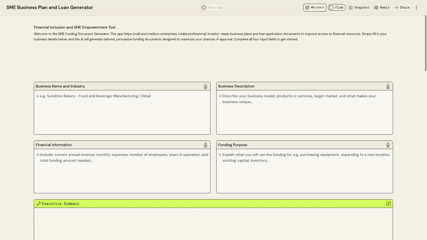Activate the microphone in Business Description
427x240 pixels.
[x=388, y=86]
